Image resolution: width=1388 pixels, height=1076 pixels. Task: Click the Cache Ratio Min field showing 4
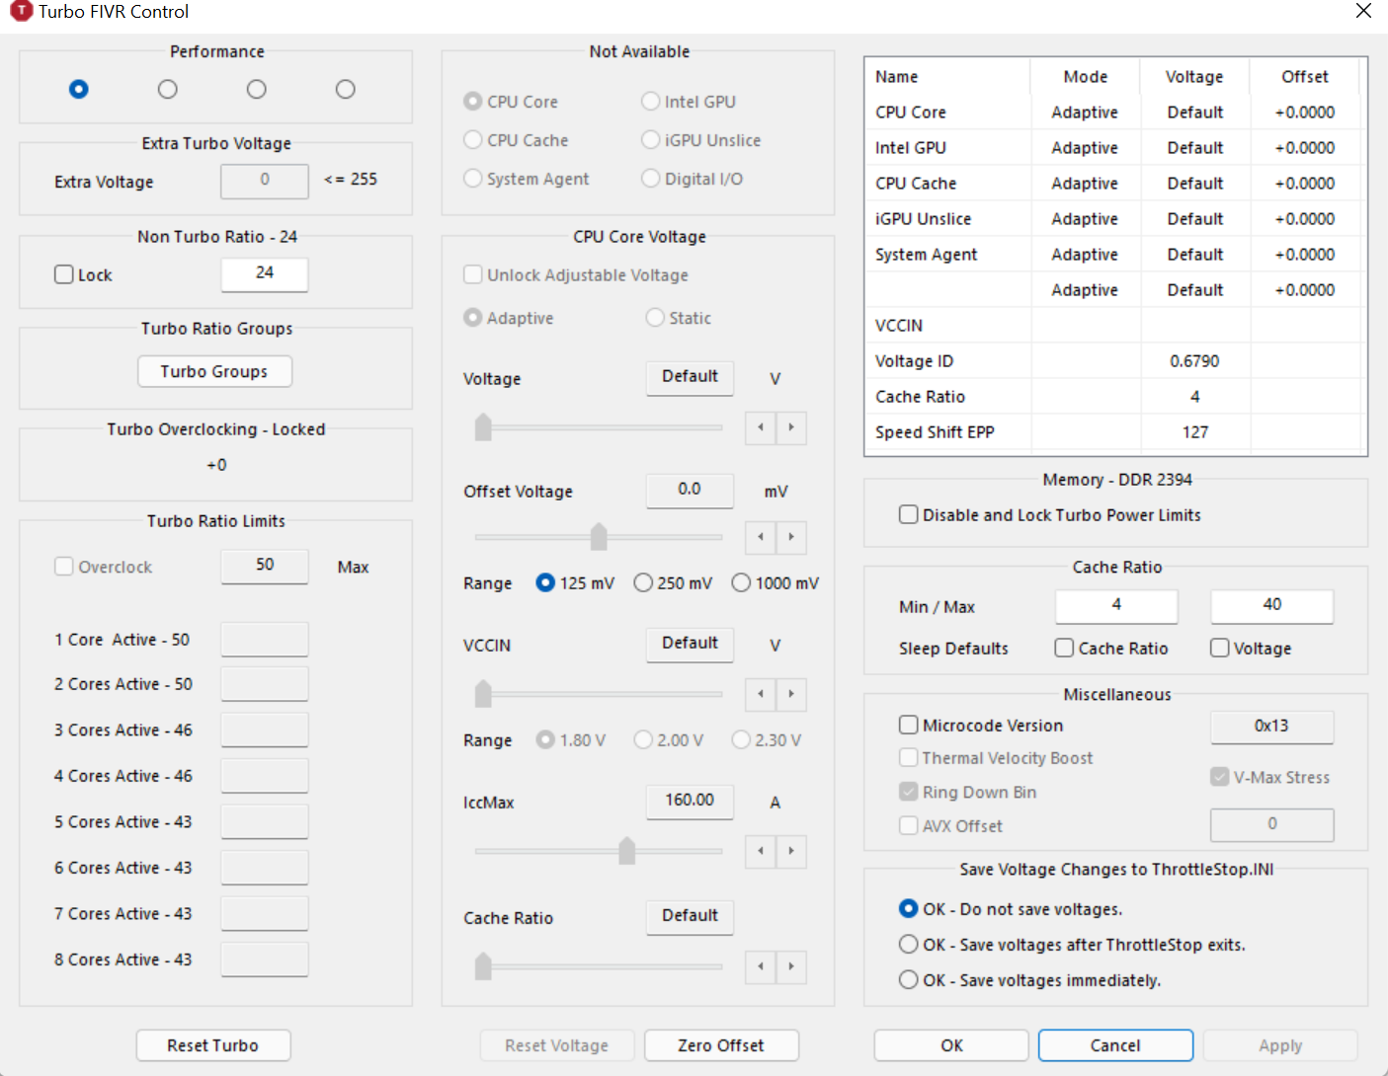click(x=1116, y=605)
